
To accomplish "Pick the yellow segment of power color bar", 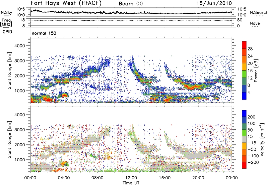I will tap(244, 66).
